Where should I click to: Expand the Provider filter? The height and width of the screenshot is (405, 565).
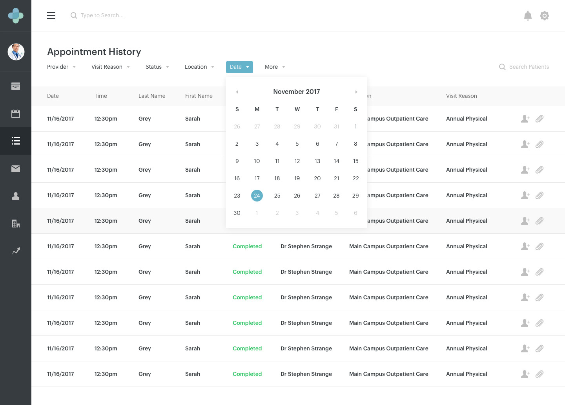[x=62, y=67]
